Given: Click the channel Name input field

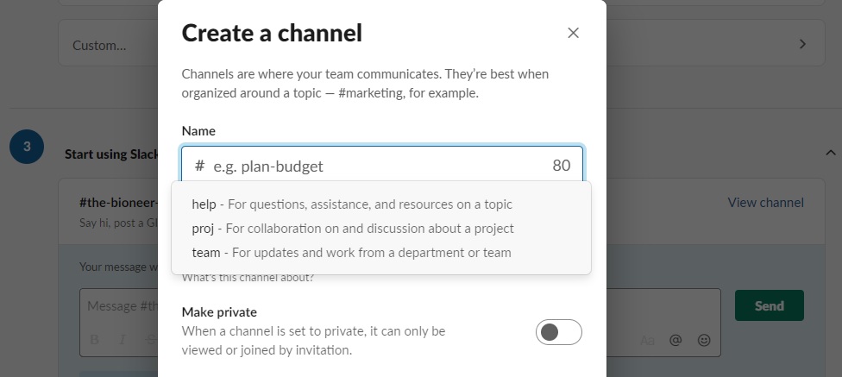Looking at the screenshot, I should (380, 166).
